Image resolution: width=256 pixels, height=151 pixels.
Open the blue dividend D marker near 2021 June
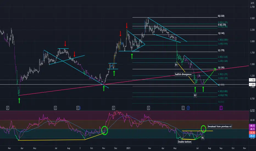click(188, 108)
